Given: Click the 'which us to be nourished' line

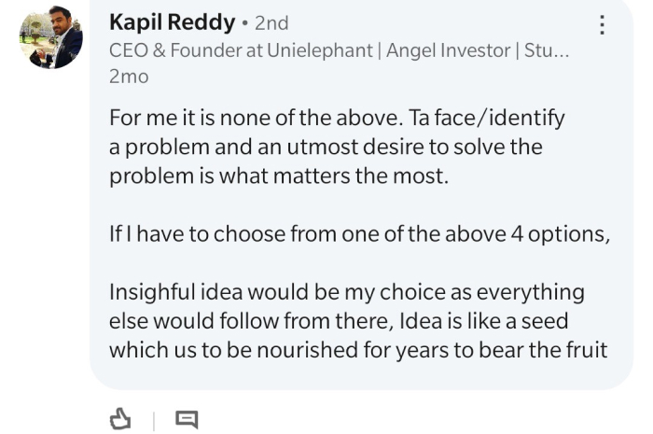Looking at the screenshot, I should (x=358, y=350).
